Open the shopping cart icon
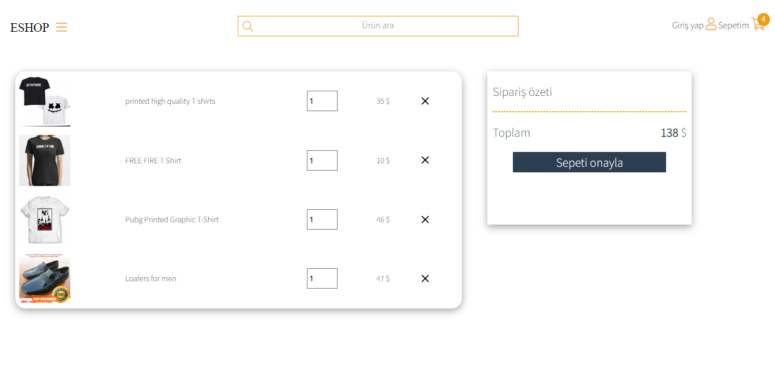 click(x=758, y=25)
